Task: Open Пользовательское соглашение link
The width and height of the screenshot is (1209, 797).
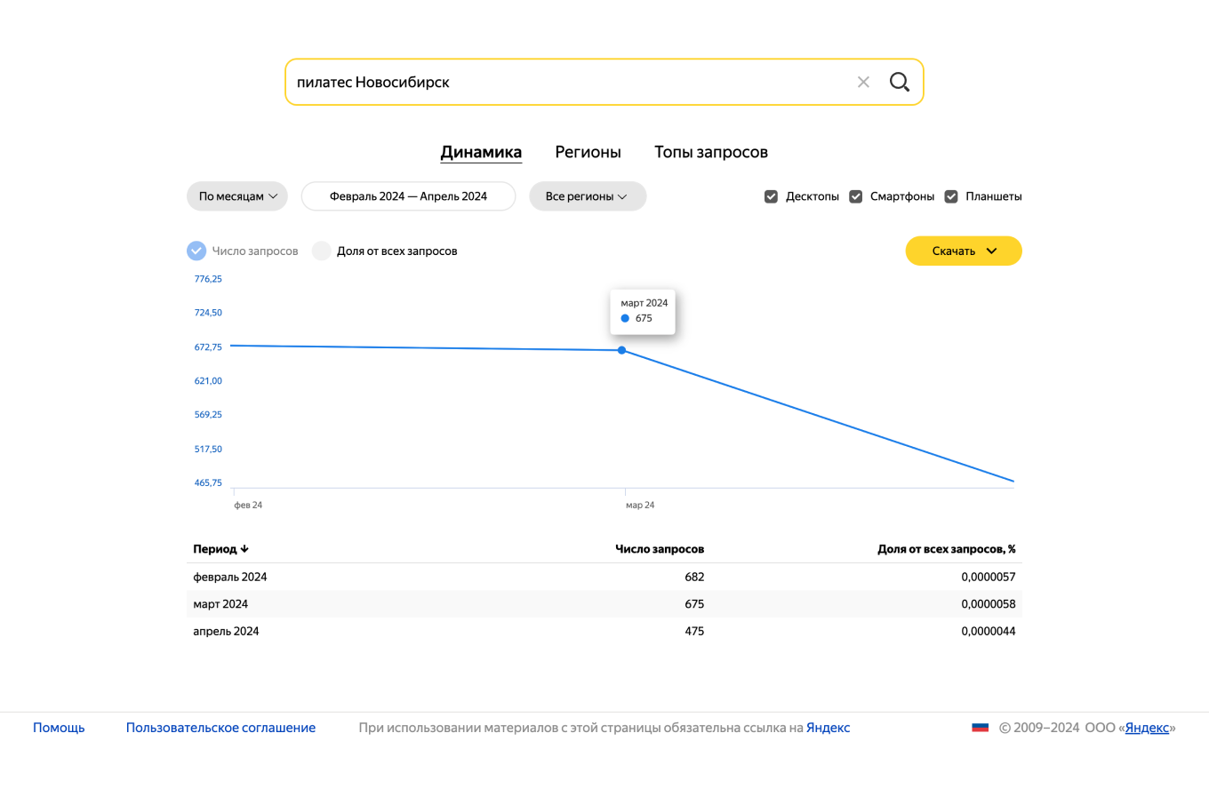Action: [x=220, y=728]
